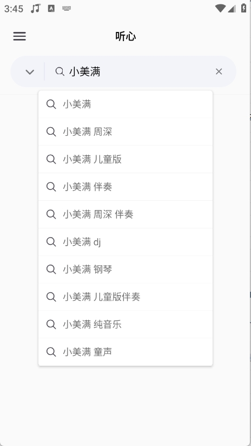Open the hamburger navigation menu
The height and width of the screenshot is (446, 251).
(19, 36)
